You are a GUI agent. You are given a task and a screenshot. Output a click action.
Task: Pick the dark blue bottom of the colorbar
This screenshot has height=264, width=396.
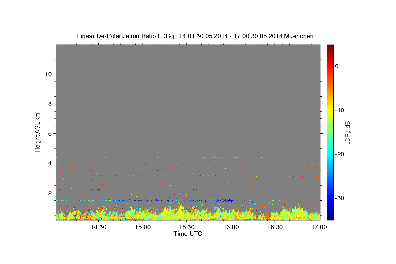click(x=330, y=217)
